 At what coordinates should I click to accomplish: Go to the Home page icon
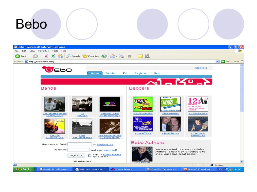click(60, 56)
